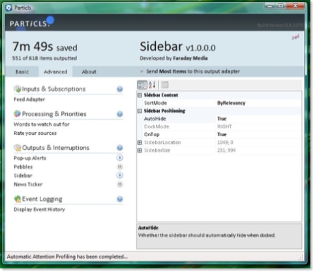Switch to the Basic tab
The width and height of the screenshot is (313, 271).
[x=22, y=72]
